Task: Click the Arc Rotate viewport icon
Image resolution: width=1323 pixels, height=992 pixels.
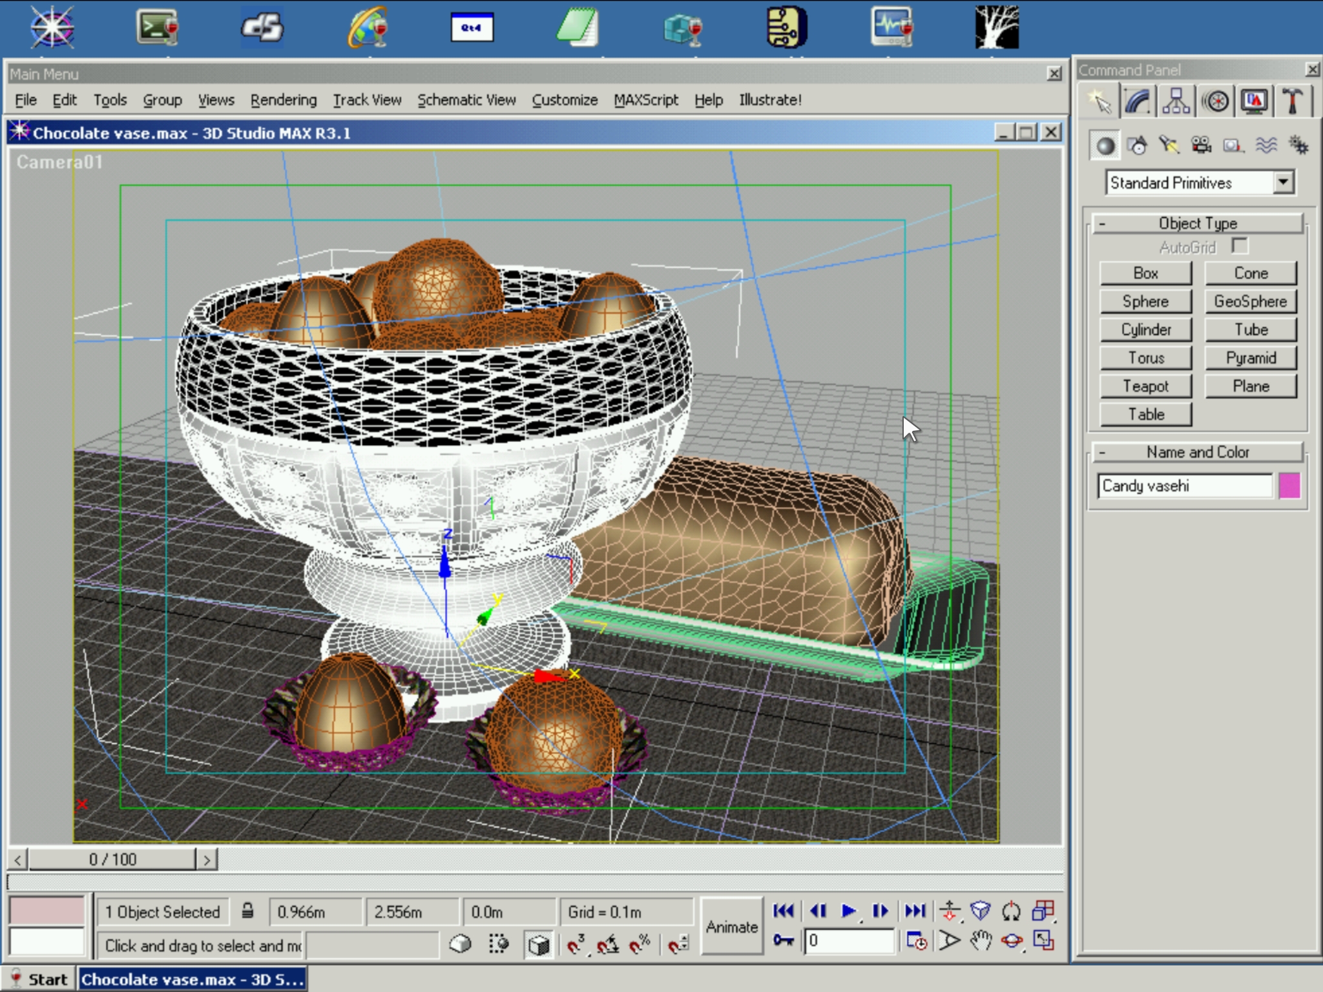Action: coord(1012,941)
